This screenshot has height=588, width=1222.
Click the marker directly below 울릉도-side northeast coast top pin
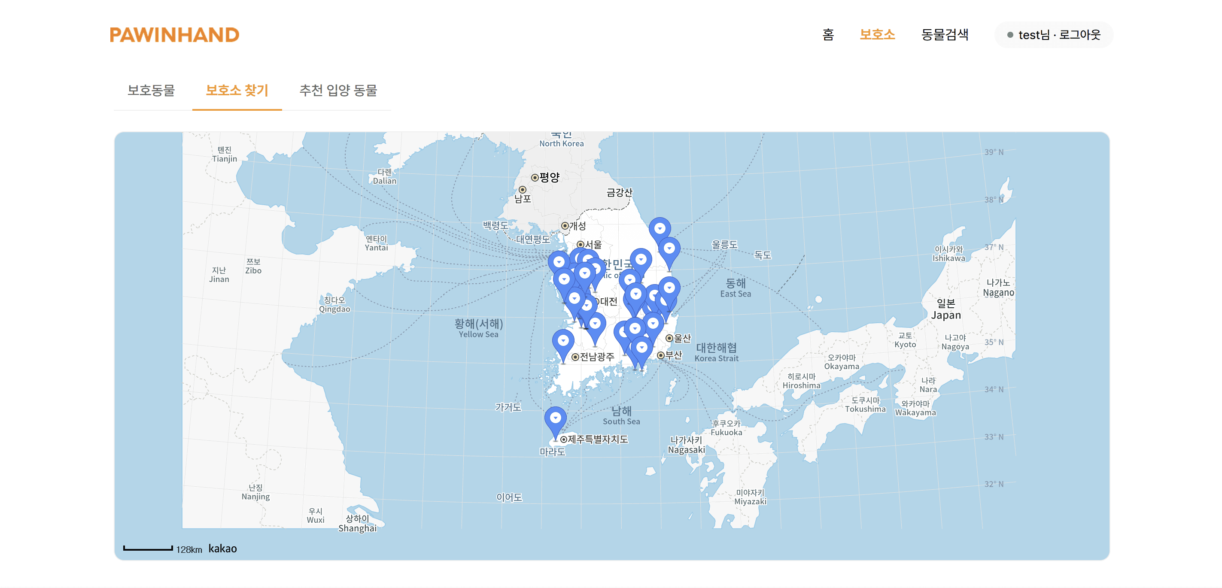pos(669,253)
